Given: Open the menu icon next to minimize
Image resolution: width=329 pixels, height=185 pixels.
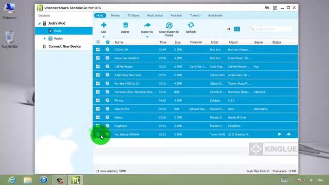Looking at the screenshot, I should (275, 8).
